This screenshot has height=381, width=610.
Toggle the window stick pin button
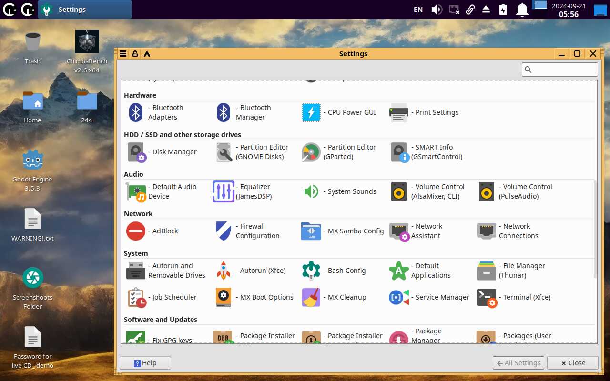(x=135, y=54)
